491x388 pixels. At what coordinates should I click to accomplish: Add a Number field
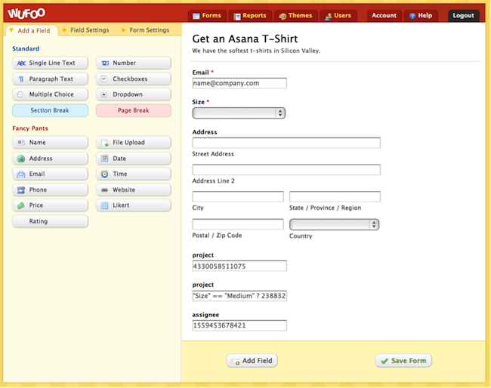pyautogui.click(x=134, y=63)
